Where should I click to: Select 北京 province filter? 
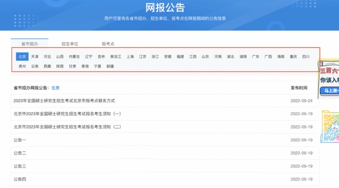pyautogui.click(x=22, y=57)
